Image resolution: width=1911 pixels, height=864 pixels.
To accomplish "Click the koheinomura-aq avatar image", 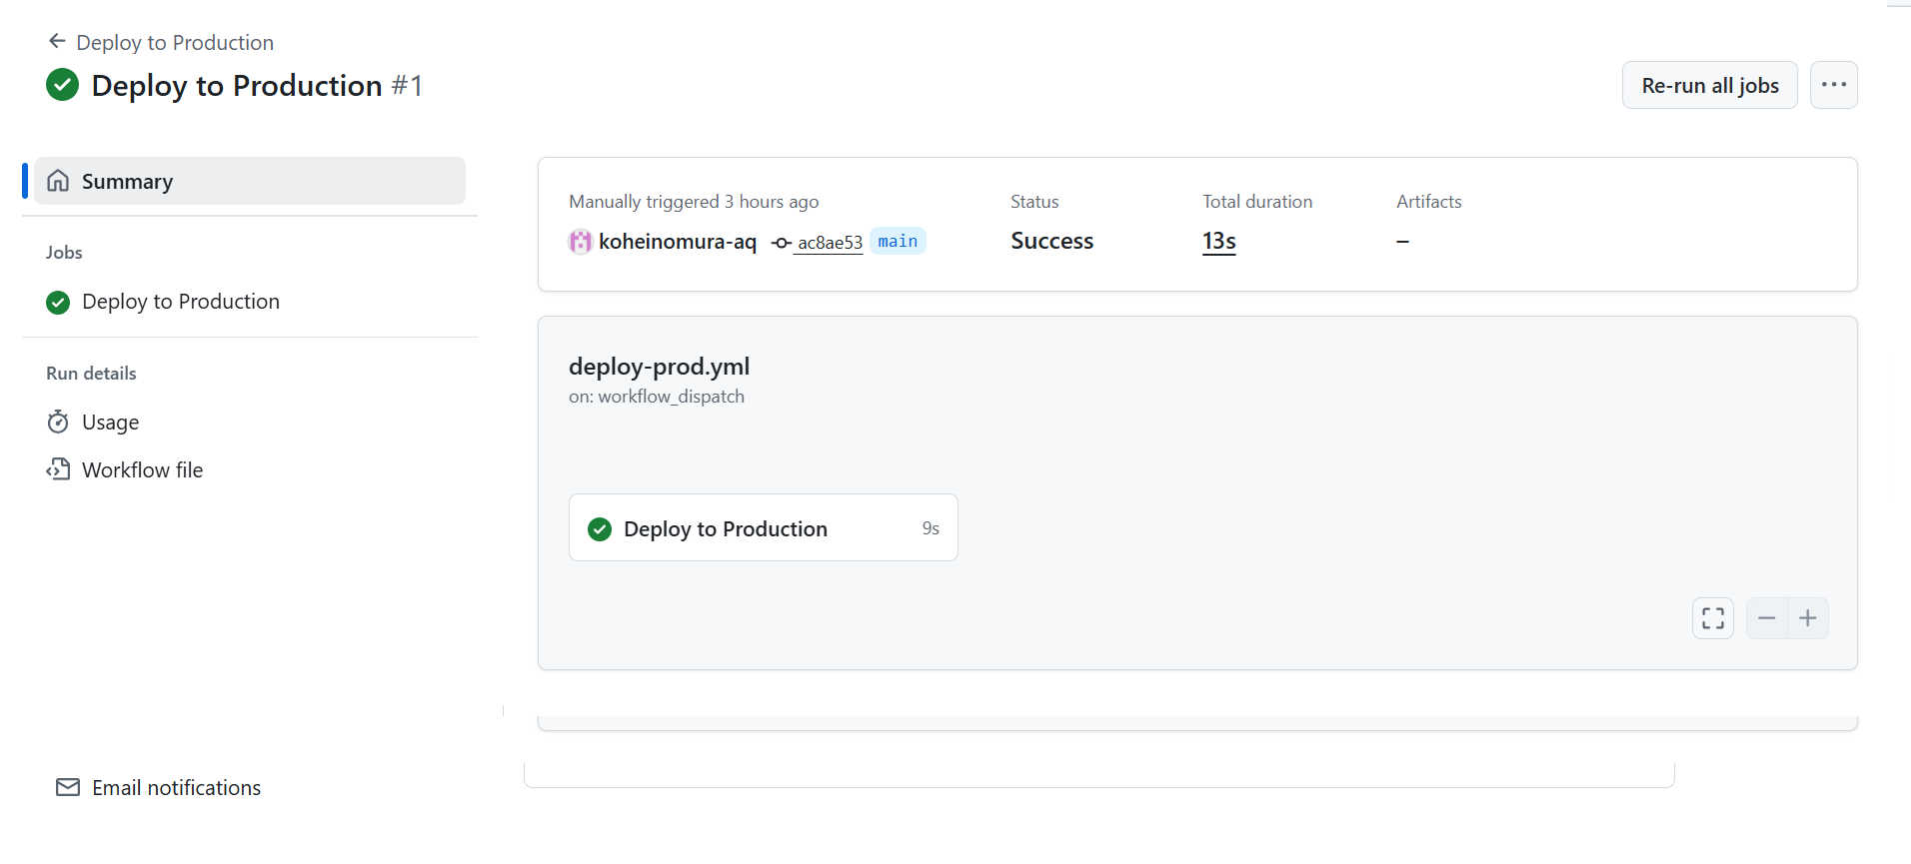I will pos(580,242).
